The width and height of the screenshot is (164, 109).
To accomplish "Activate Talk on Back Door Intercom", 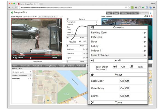I will pyautogui.click(x=138, y=67).
